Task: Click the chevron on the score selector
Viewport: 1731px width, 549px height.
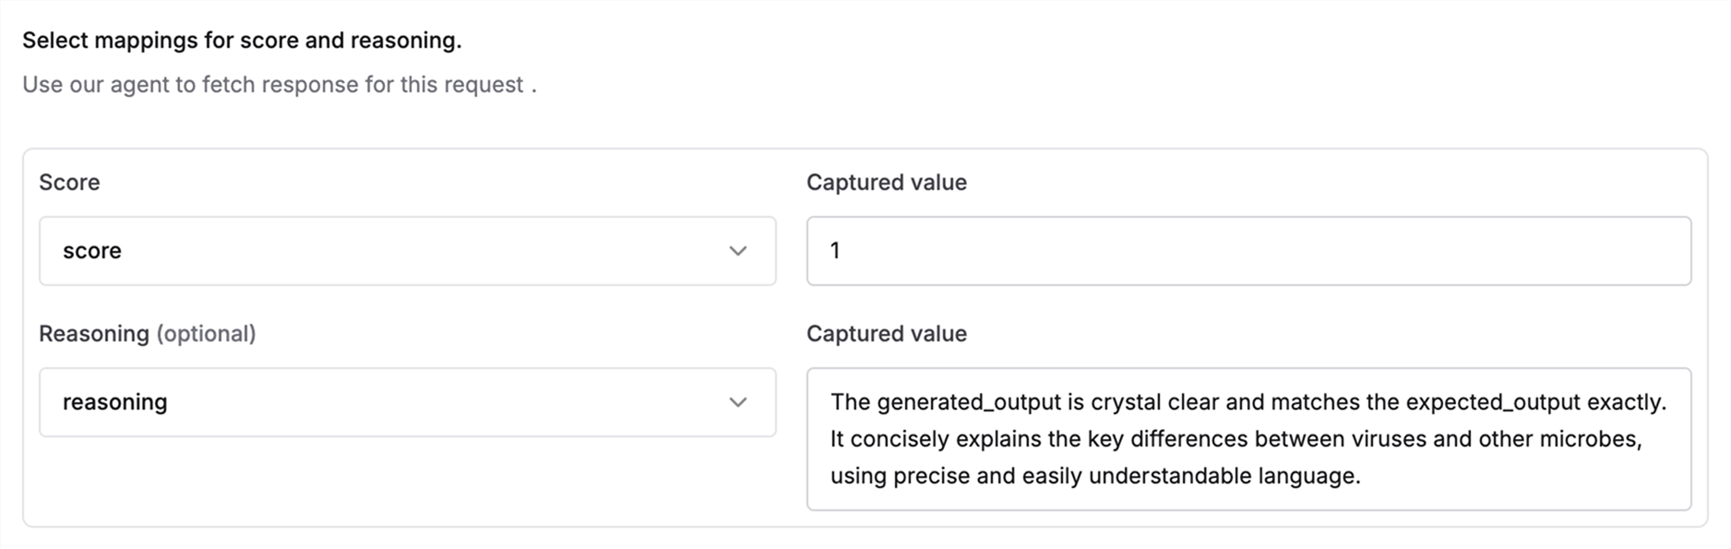Action: click(x=737, y=251)
